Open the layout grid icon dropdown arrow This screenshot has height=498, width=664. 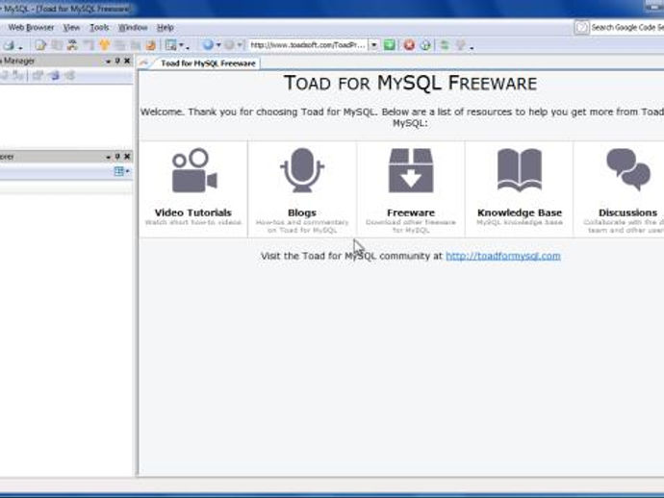[181, 45]
